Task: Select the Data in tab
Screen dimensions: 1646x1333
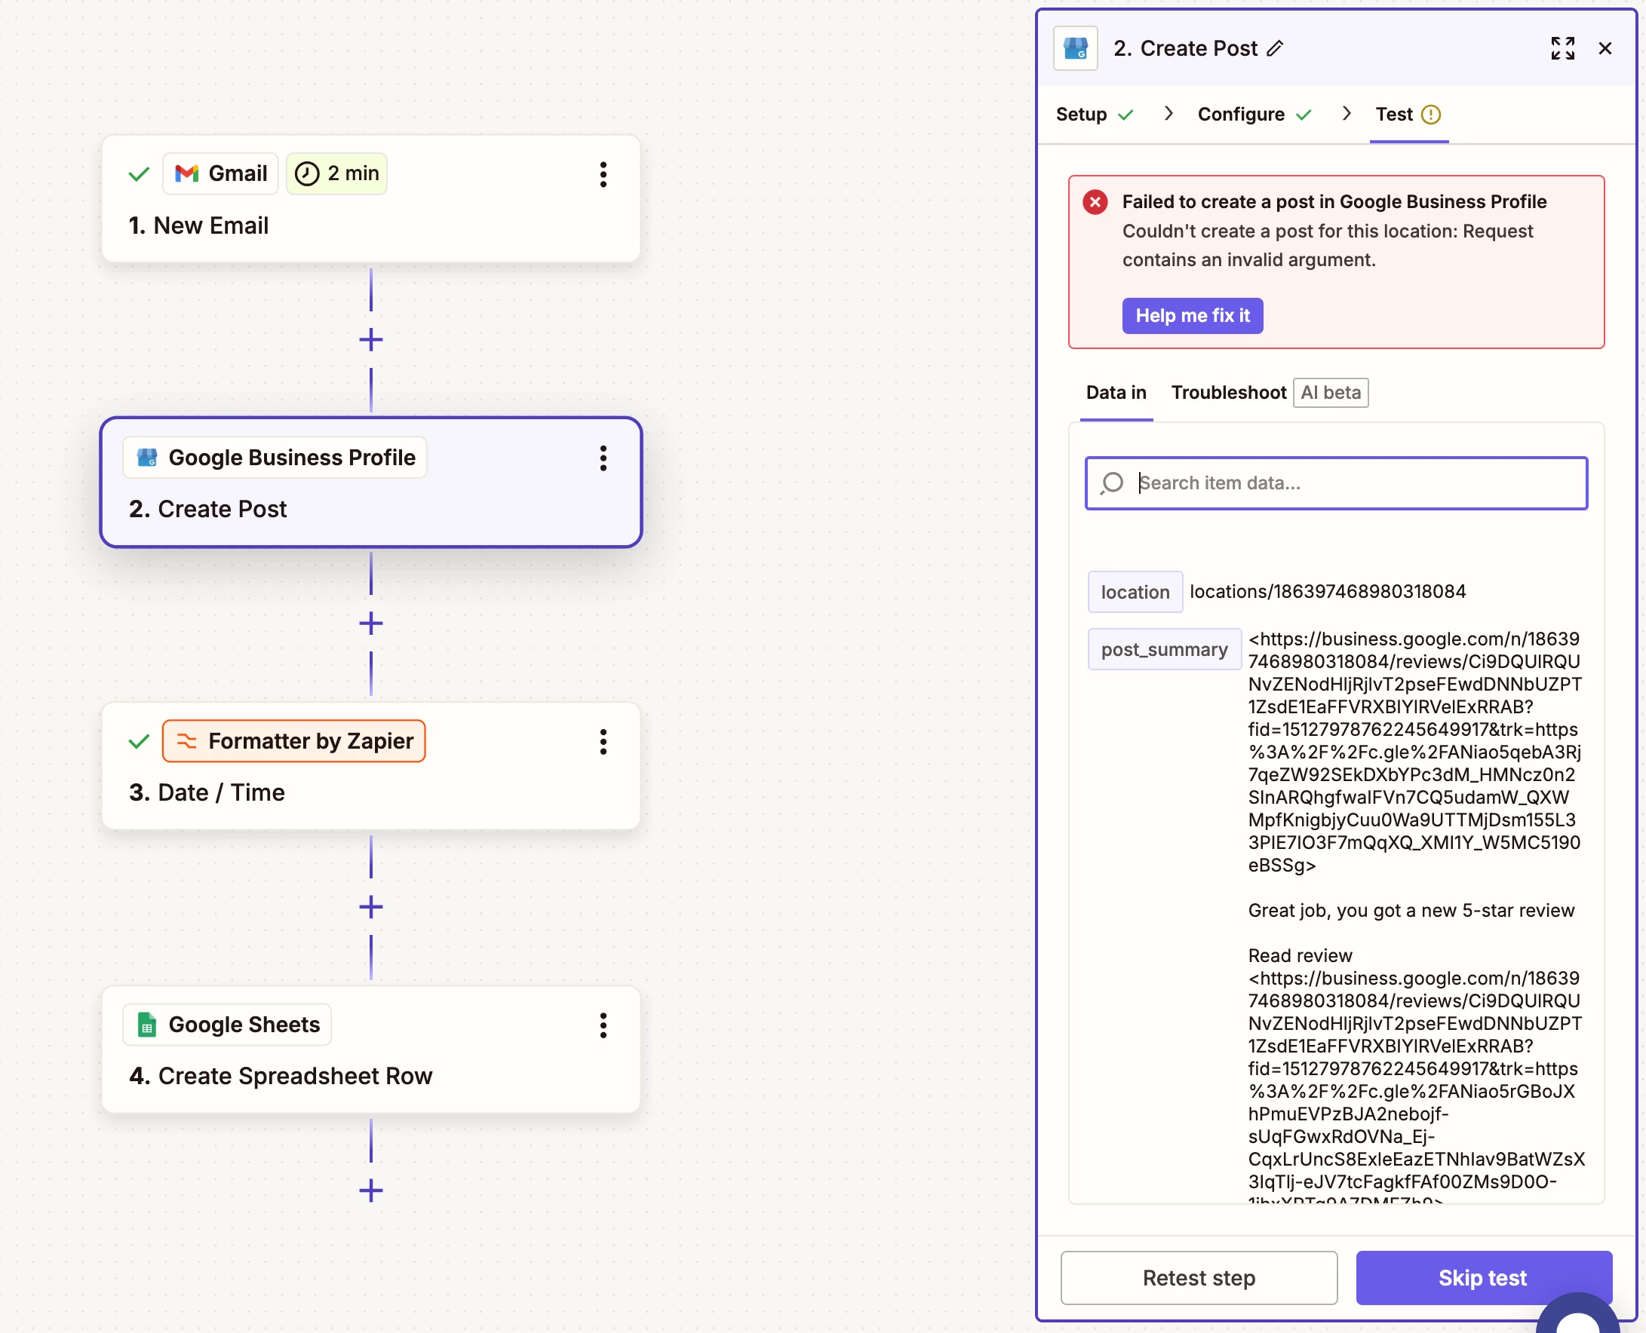Action: (x=1115, y=392)
